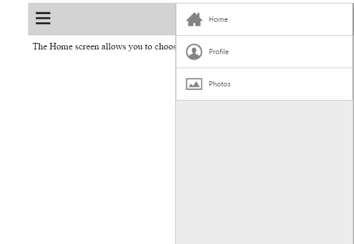
Task: Click the empty space in the Profile row
Action: click(289, 52)
